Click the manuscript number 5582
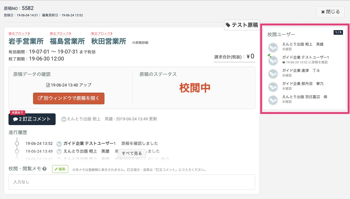This screenshot has height=199, width=350. [28, 8]
